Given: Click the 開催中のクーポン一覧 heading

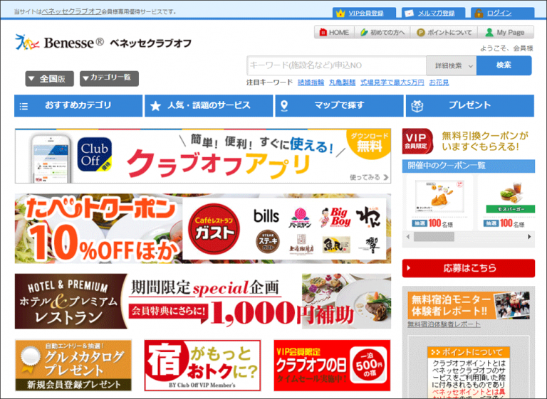Looking at the screenshot, I should [x=447, y=166].
